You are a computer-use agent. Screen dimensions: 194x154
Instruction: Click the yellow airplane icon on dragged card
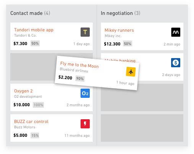click(x=131, y=72)
